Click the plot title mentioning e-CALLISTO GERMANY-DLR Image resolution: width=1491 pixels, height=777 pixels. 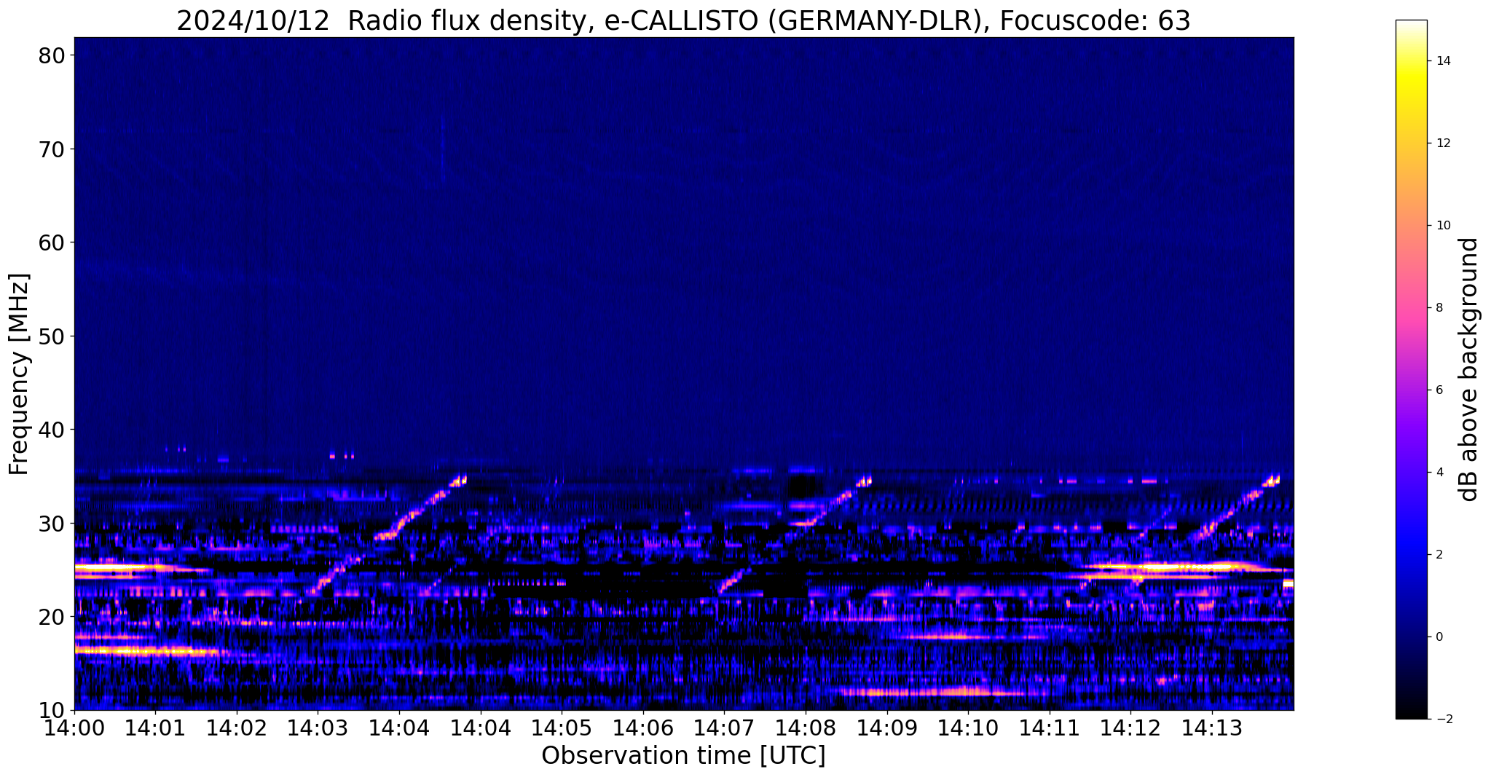(683, 20)
